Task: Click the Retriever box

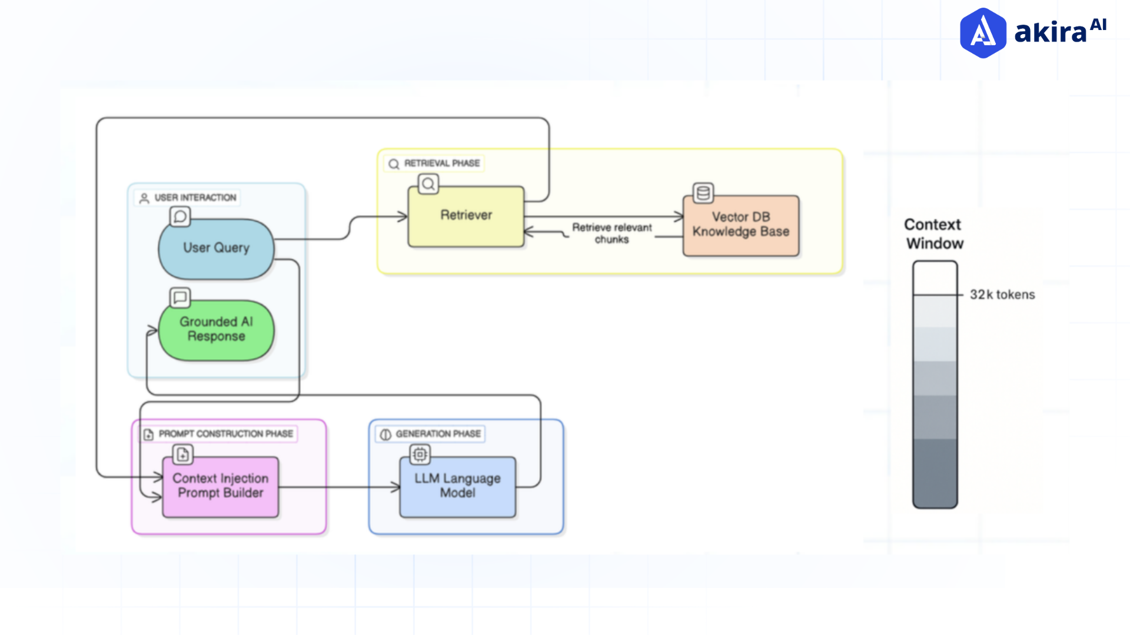Action: (x=466, y=215)
